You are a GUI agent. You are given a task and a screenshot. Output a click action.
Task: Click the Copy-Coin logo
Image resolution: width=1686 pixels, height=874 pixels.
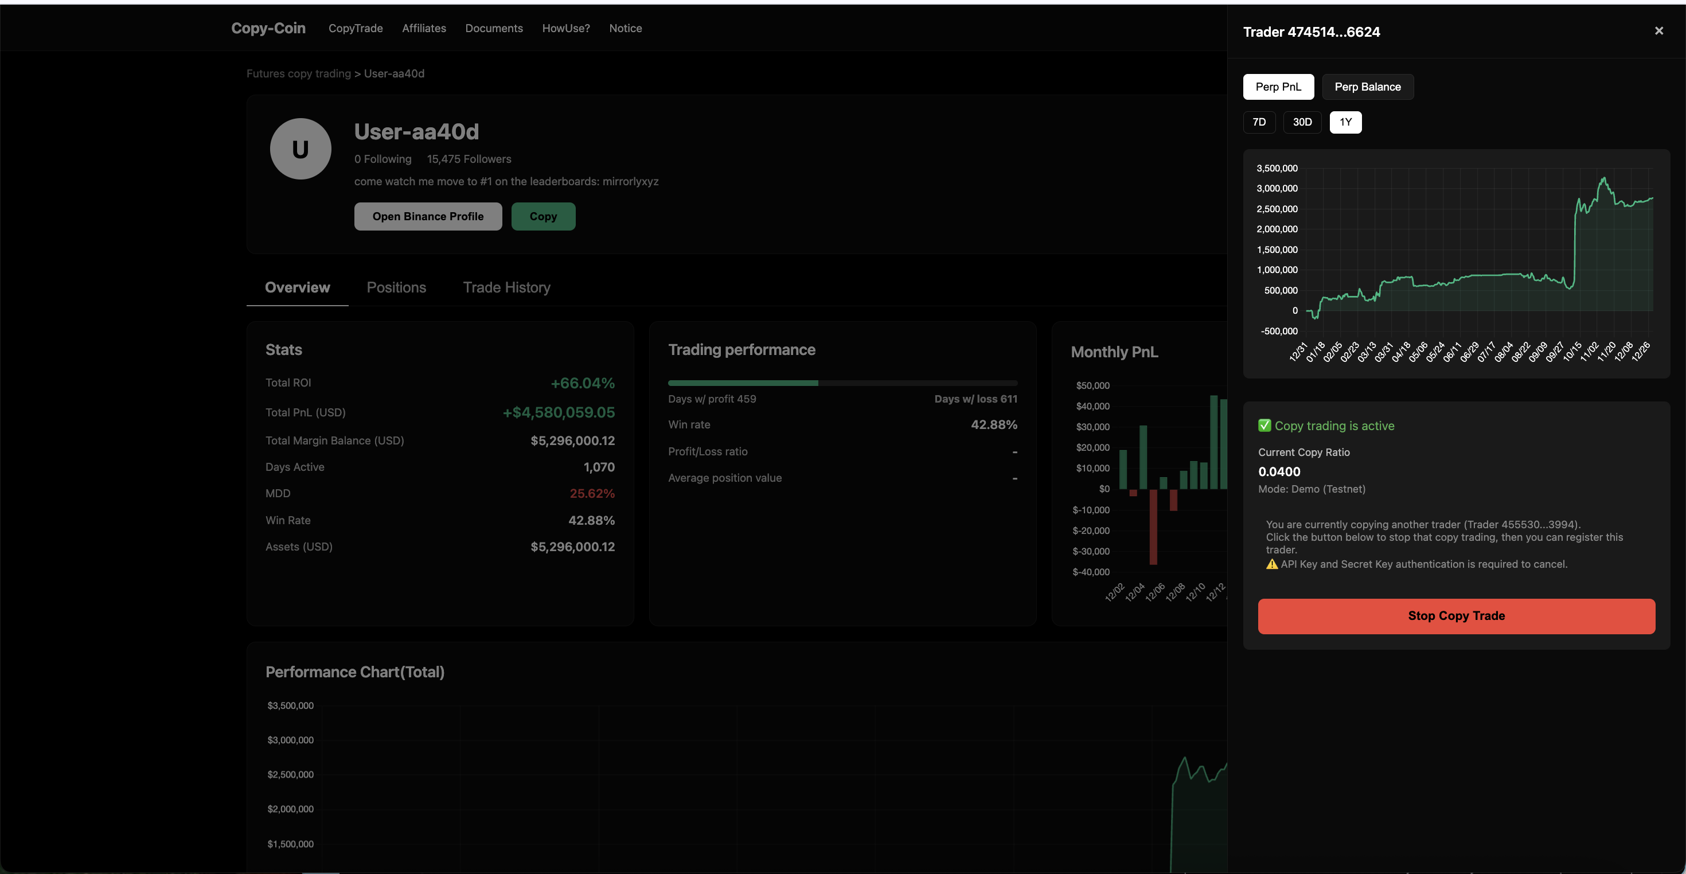tap(268, 28)
